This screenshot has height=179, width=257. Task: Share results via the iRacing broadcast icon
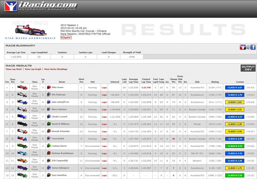point(245,47)
